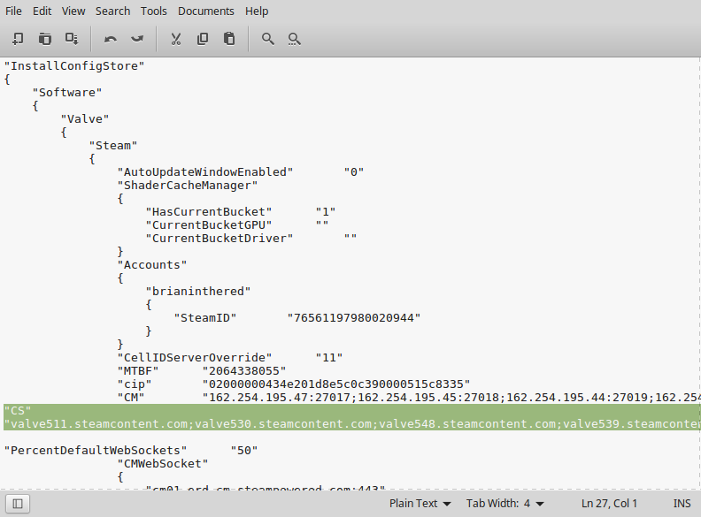
Task: Click the "1" HasCurrentBucket value
Action: 326,211
